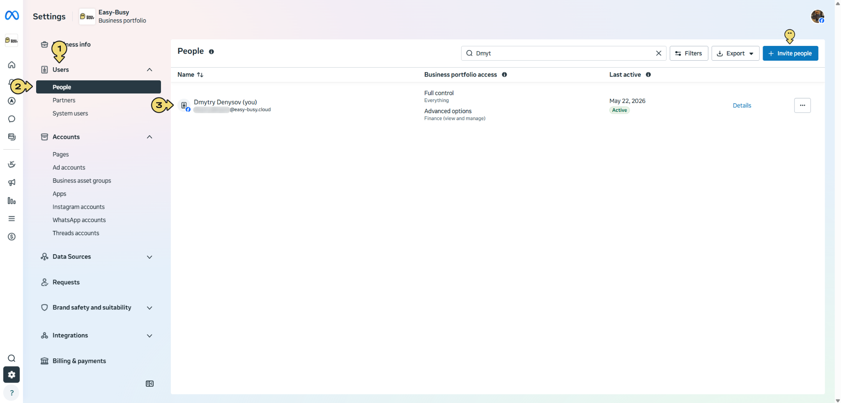
Task: Open All tools hamburger icon
Action: click(x=11, y=219)
